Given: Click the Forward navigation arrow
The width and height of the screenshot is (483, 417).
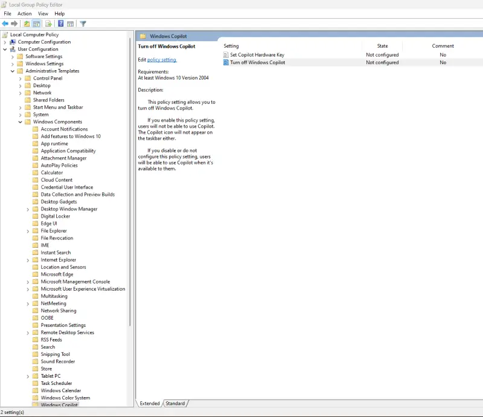Looking at the screenshot, I should point(13,24).
